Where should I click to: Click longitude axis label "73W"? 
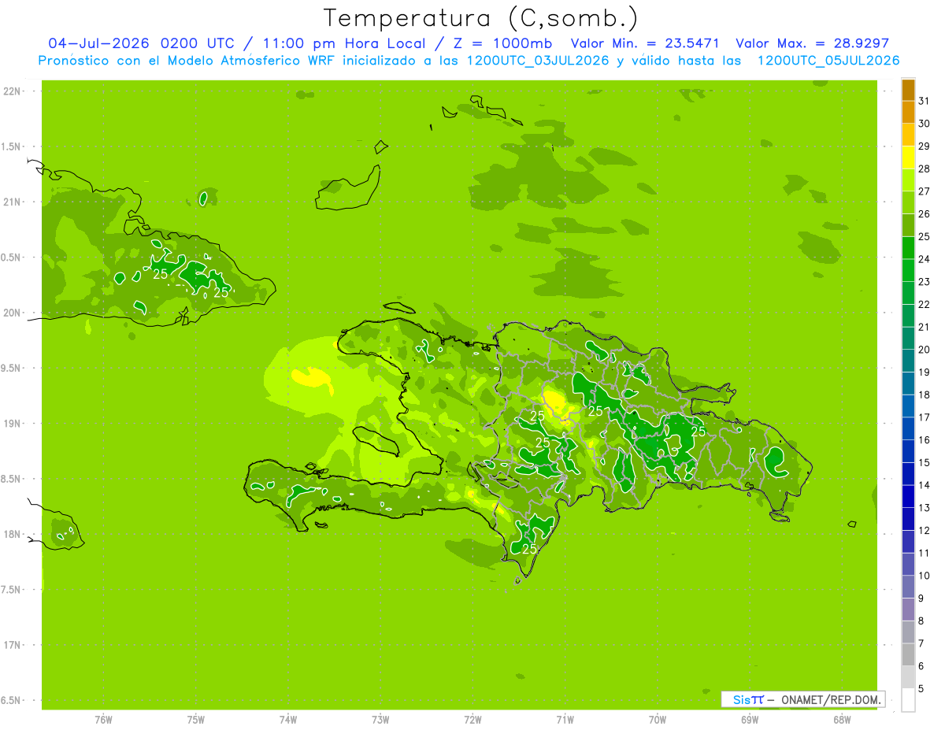click(380, 720)
